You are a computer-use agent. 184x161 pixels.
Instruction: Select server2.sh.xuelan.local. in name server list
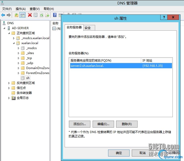121,66
